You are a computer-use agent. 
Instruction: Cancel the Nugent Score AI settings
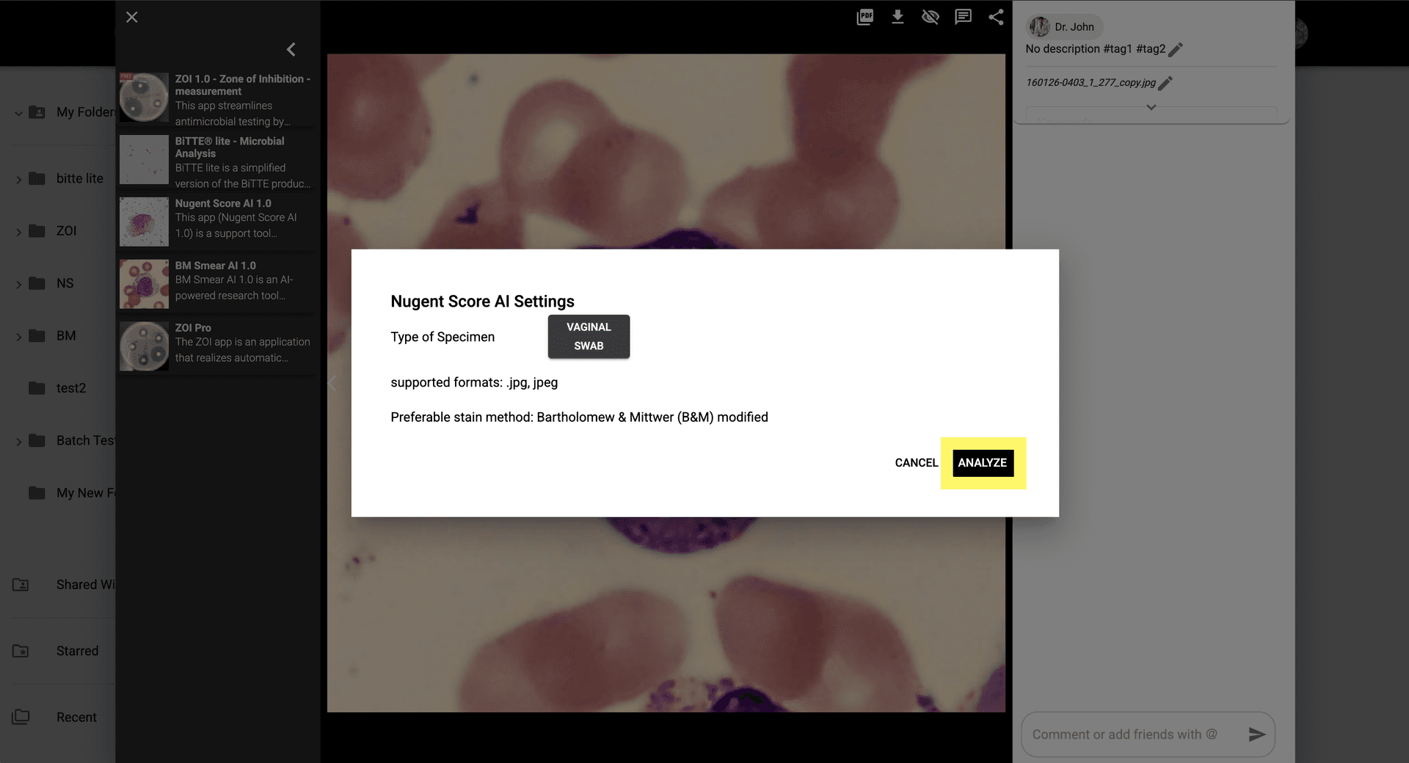pos(916,463)
